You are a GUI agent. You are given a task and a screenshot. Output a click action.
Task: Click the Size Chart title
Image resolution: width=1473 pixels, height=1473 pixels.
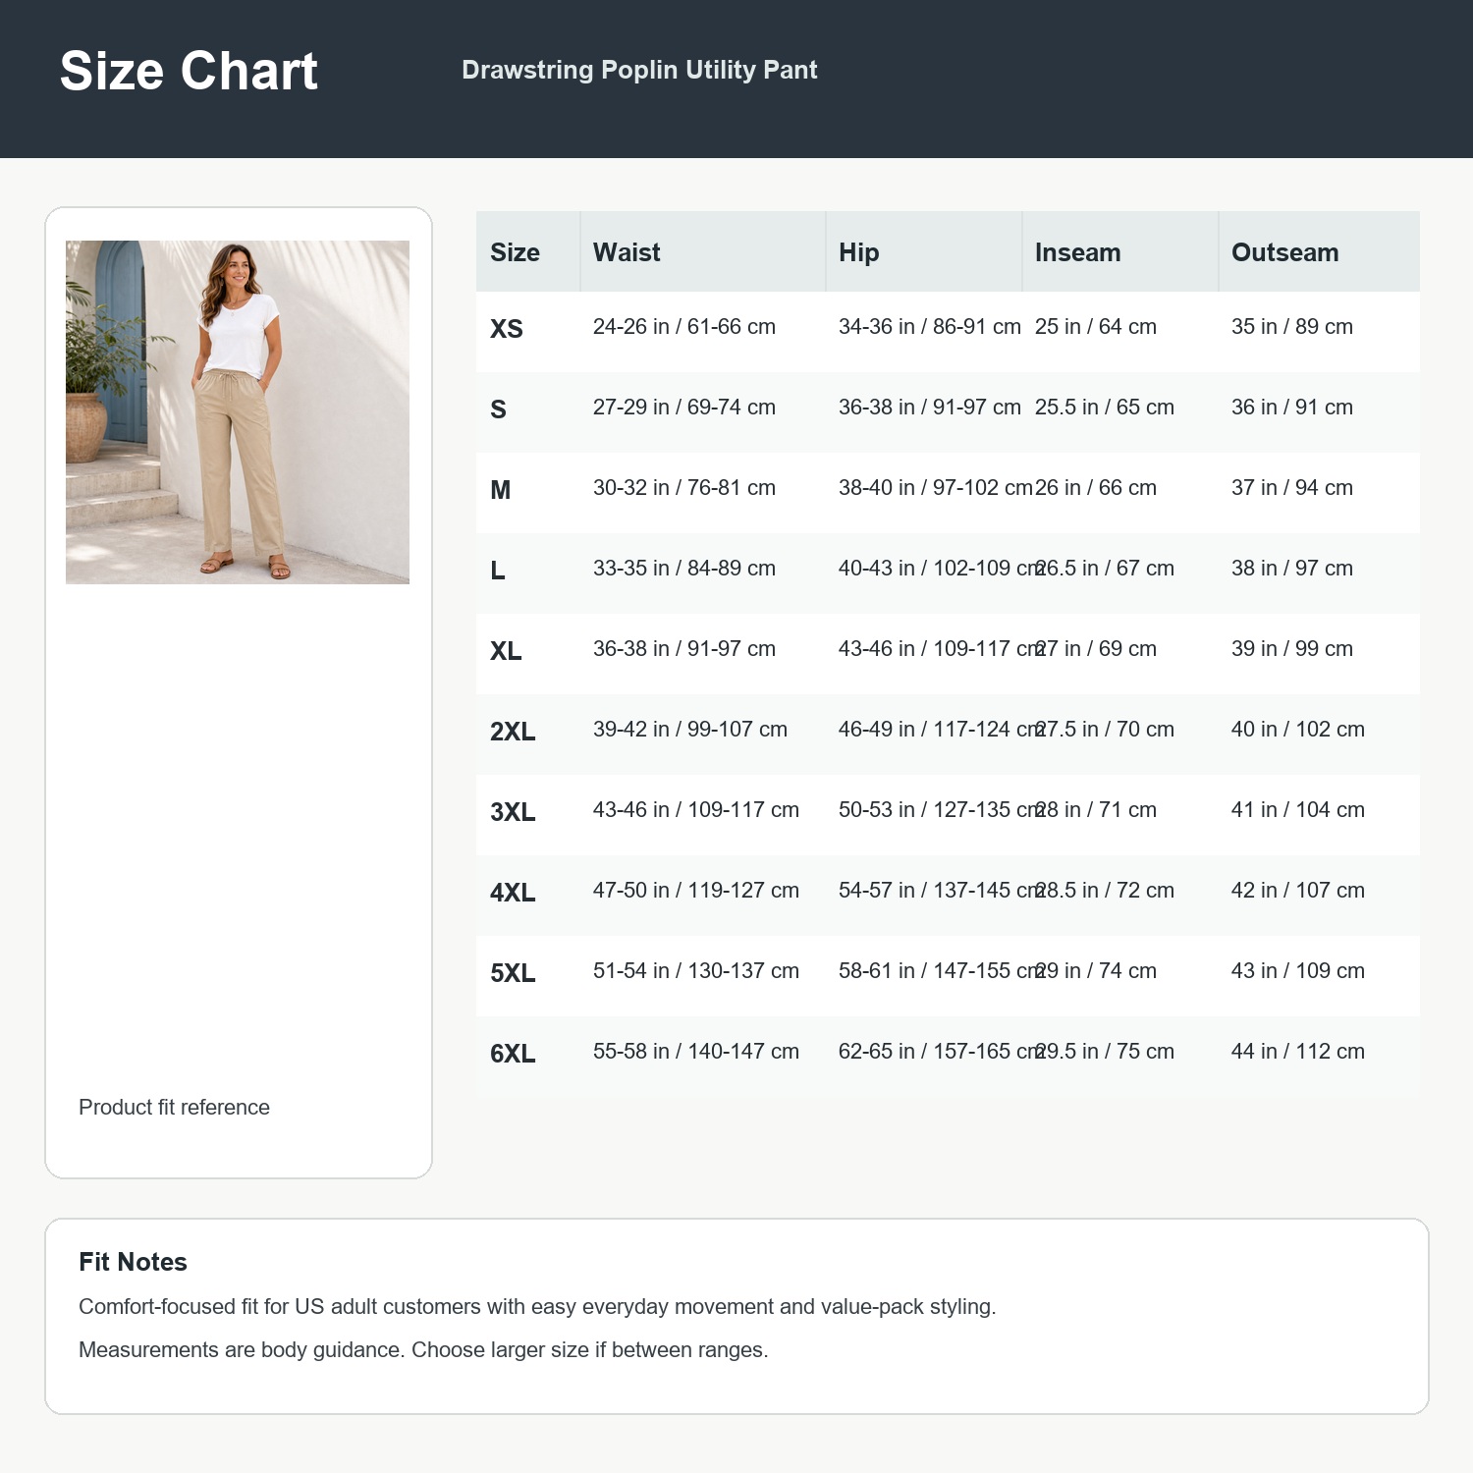(189, 72)
